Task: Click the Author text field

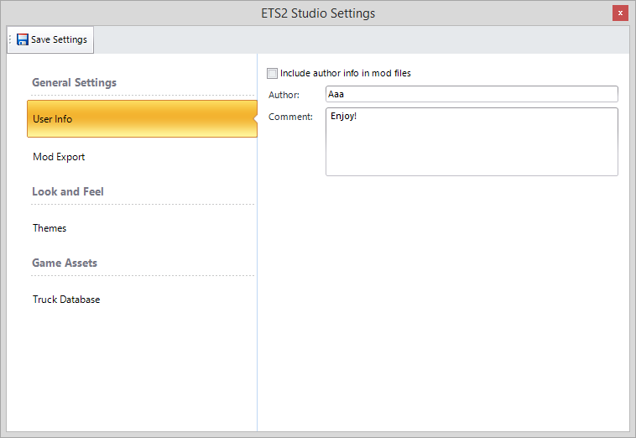Action: coord(471,94)
